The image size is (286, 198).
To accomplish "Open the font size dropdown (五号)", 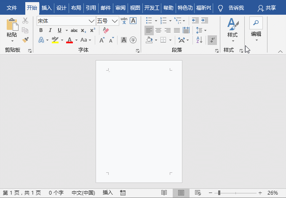I will tap(115, 21).
